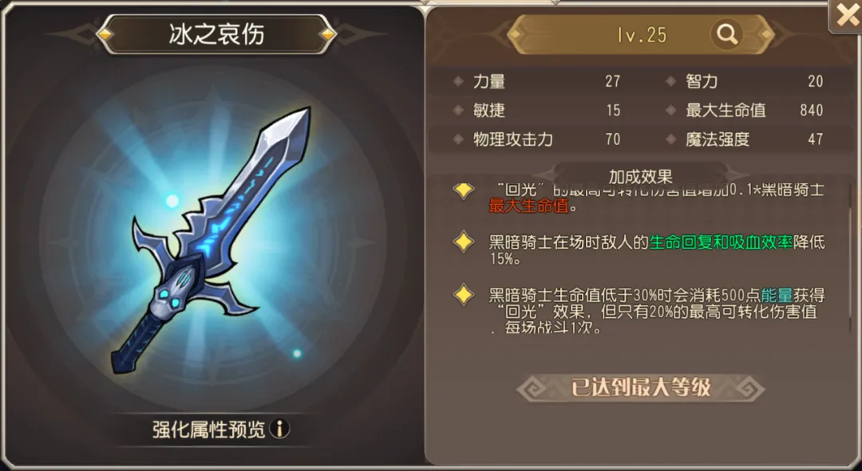Click the 物理攻击力 70 stat entry
862x471 pixels.
click(536, 139)
